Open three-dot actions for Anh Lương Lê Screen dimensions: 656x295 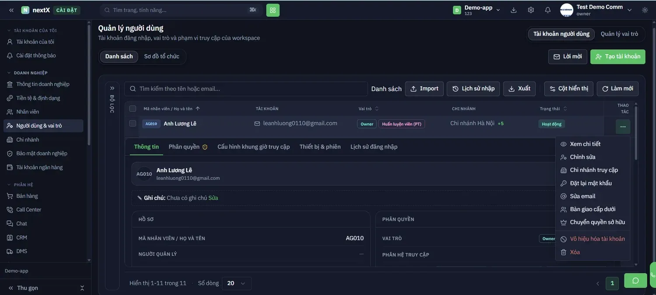(x=623, y=127)
